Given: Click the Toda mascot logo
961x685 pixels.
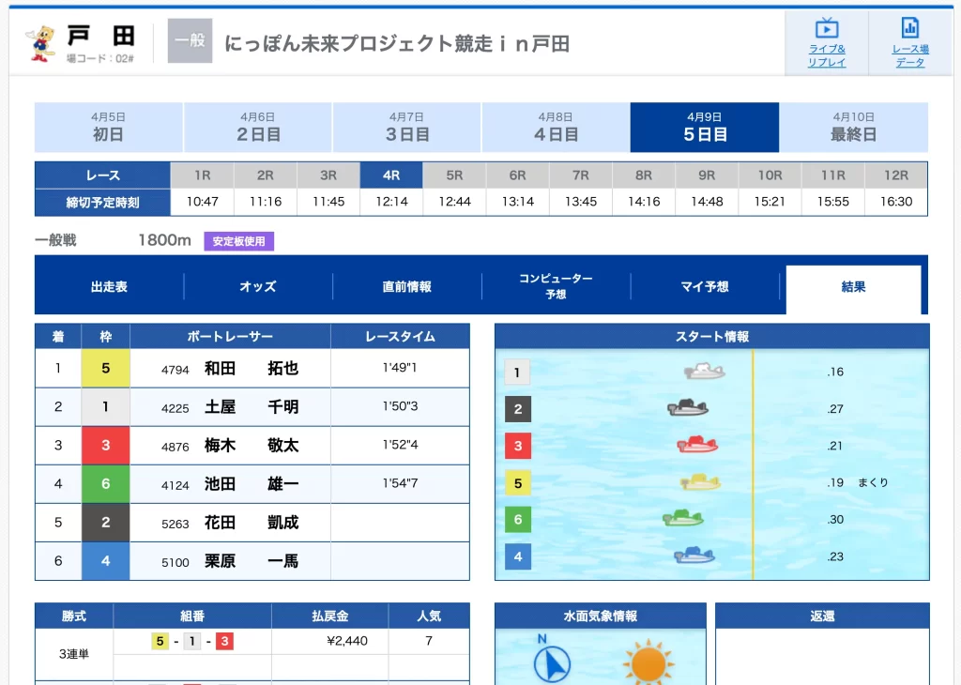Looking at the screenshot, I should point(41,43).
